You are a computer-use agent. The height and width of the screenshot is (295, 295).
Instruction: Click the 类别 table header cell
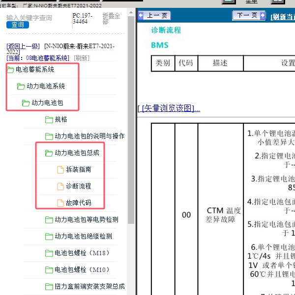coord(163,63)
